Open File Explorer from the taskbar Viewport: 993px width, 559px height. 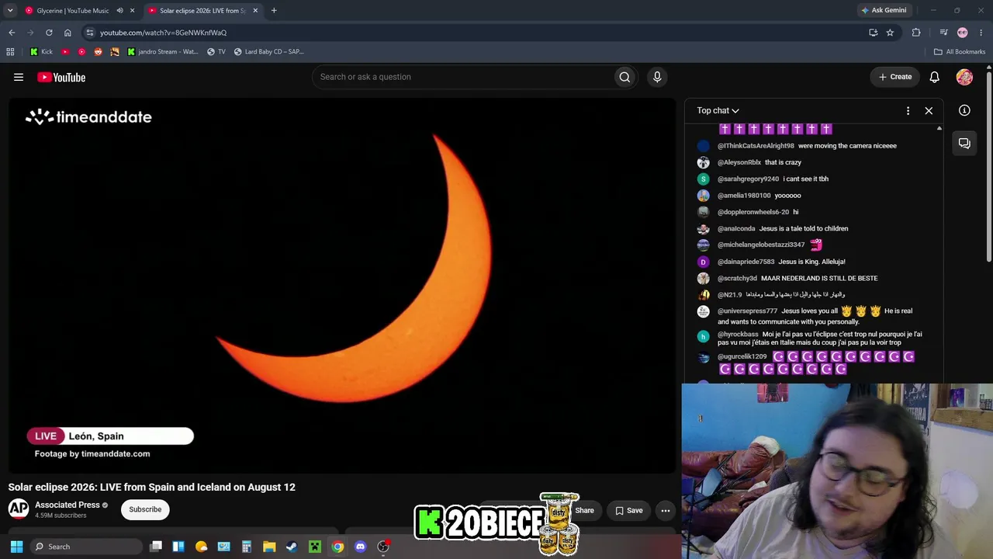tap(269, 547)
